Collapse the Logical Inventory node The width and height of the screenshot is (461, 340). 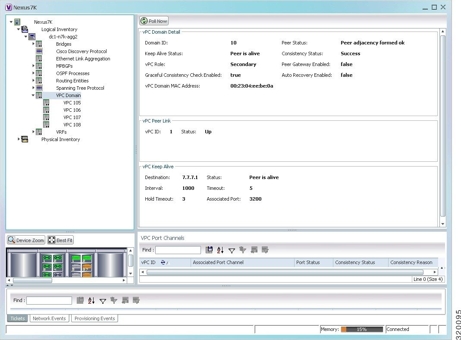pos(19,29)
